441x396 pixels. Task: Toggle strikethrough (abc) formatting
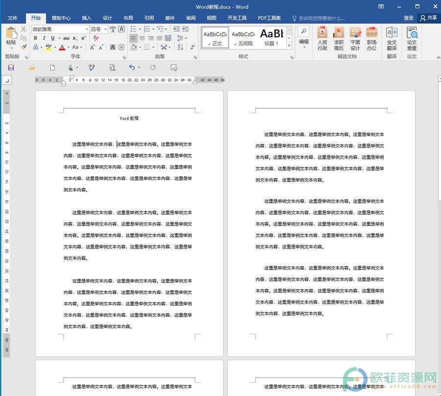tap(66, 38)
